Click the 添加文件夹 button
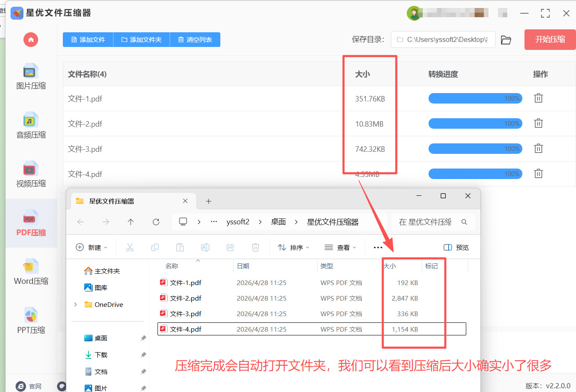The width and height of the screenshot is (576, 392). click(142, 40)
